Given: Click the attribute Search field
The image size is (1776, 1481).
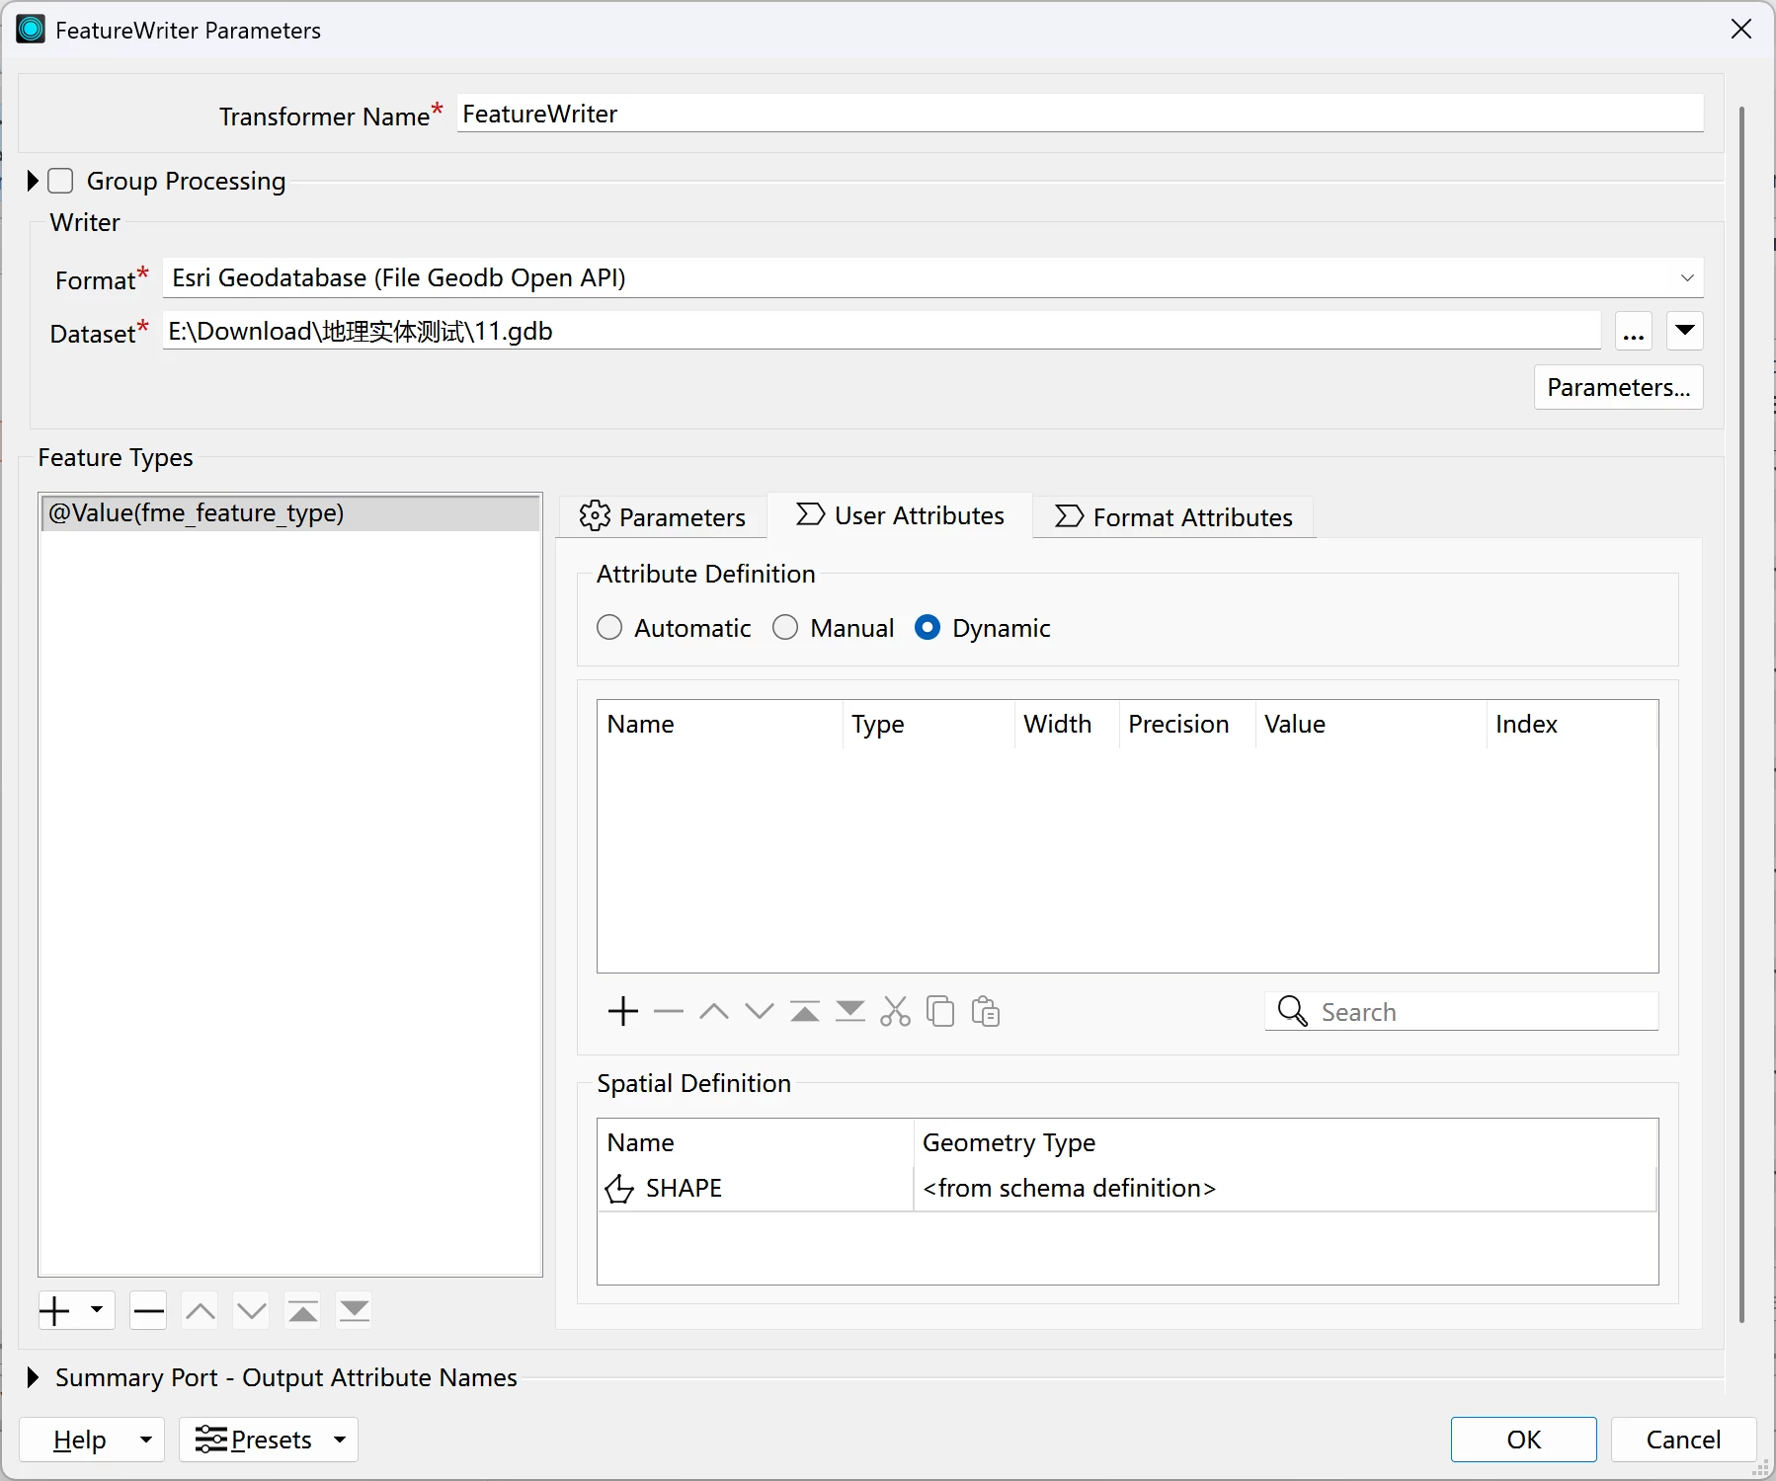Looking at the screenshot, I should [1462, 1012].
